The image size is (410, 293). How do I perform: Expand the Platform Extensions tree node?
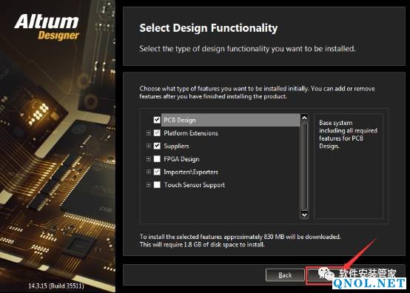149,133
